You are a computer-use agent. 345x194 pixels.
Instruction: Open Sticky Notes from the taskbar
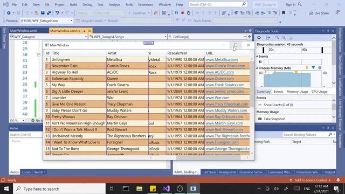[x=153, y=189]
